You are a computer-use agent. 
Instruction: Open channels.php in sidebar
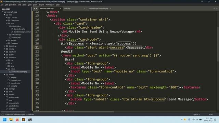coord(15,80)
